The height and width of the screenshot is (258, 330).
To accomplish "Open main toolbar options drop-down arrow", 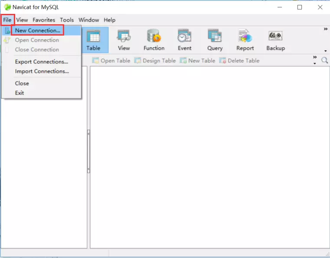I will [326, 51].
